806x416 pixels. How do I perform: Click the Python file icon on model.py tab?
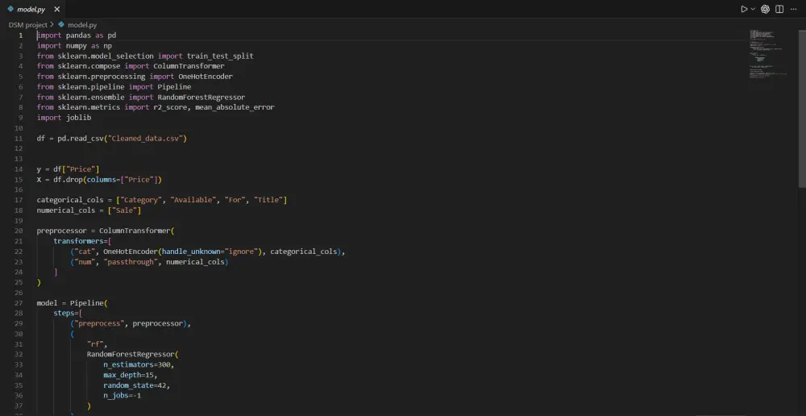pyautogui.click(x=10, y=9)
